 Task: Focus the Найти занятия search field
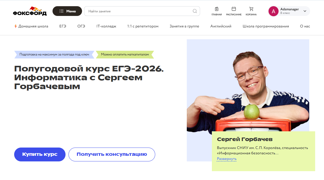(142, 11)
